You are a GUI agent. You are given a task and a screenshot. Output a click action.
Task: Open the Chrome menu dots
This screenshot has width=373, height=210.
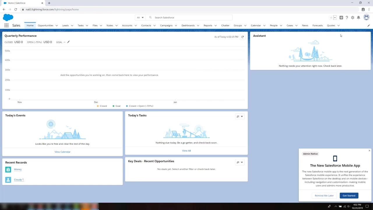click(369, 9)
